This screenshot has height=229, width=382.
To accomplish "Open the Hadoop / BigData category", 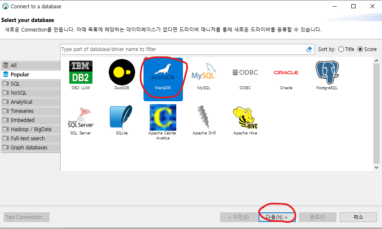I will click(30, 129).
